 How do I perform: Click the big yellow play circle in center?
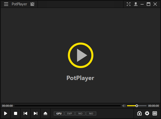click(81, 55)
